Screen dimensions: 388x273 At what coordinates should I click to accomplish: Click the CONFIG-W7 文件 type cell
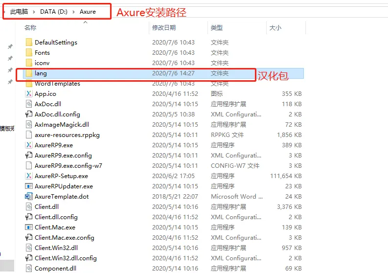(235, 165)
